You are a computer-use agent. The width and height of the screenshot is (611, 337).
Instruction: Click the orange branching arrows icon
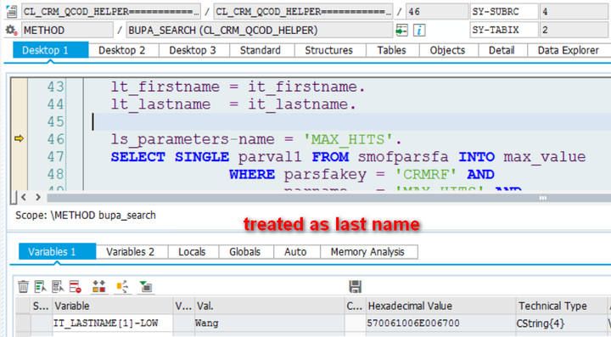(122, 287)
